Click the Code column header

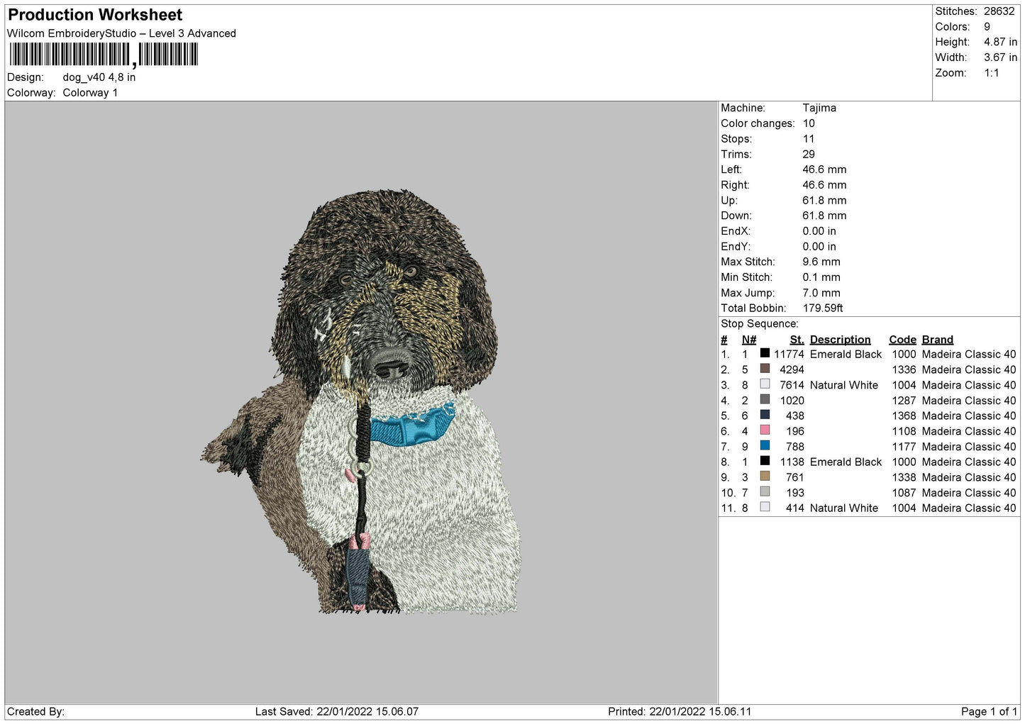(x=902, y=340)
